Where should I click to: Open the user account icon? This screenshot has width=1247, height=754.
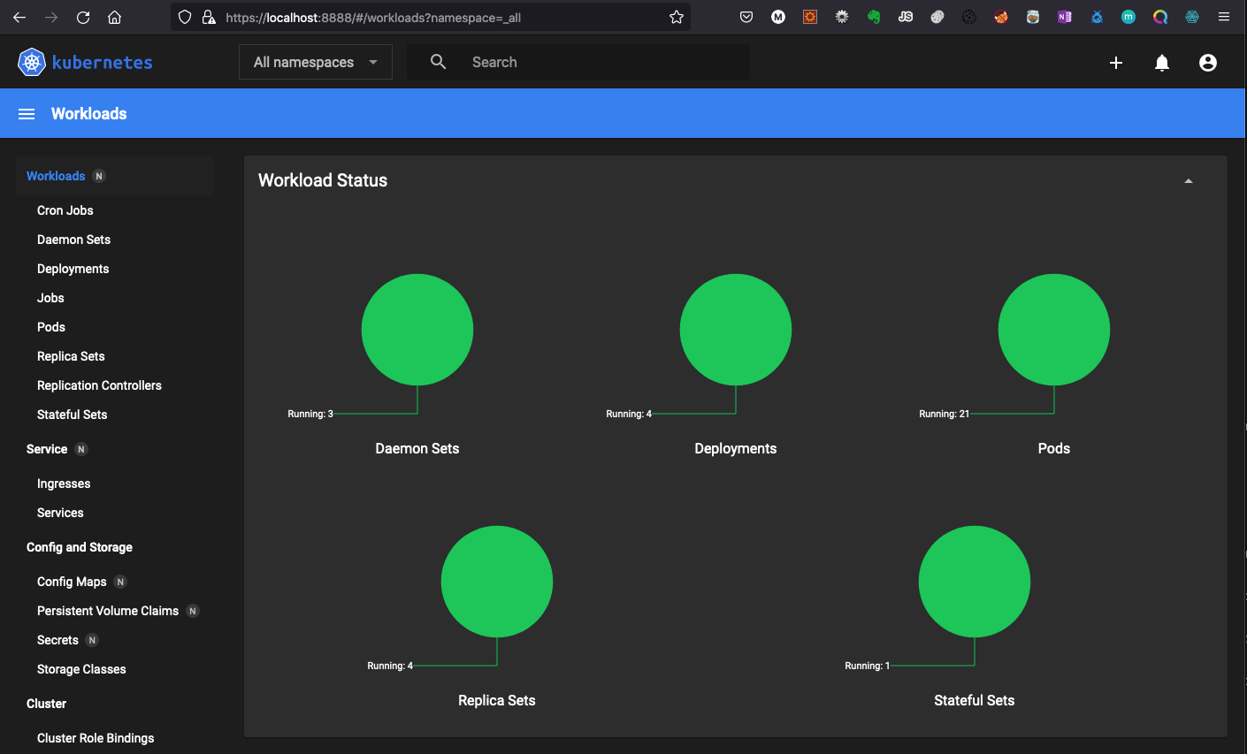(1208, 63)
